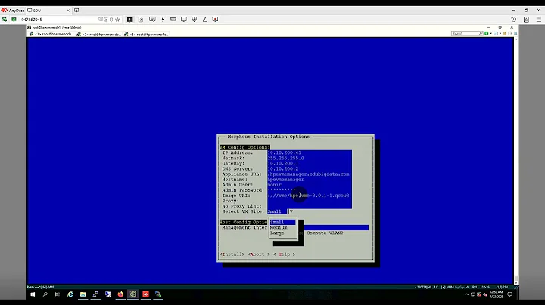Click the taskbar clock and date

coord(497,294)
